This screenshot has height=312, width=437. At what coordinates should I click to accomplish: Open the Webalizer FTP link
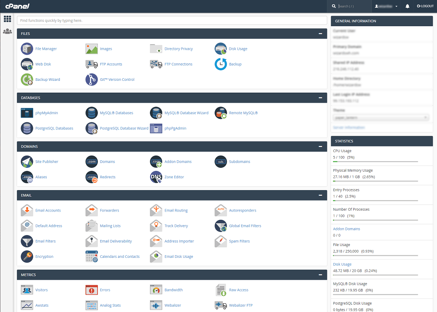[241, 305]
